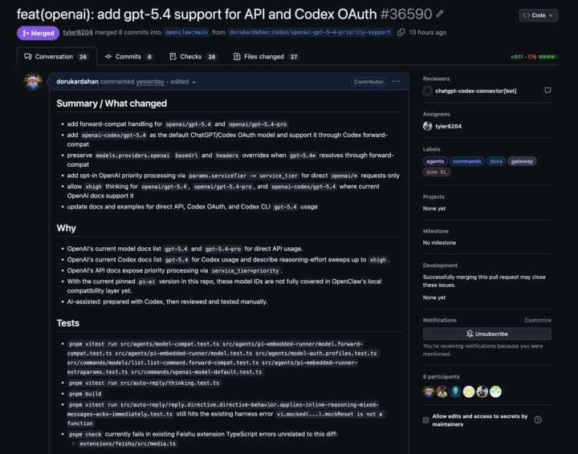Expand the 'edited' history dropdown
The height and width of the screenshot is (454, 578).
183,82
